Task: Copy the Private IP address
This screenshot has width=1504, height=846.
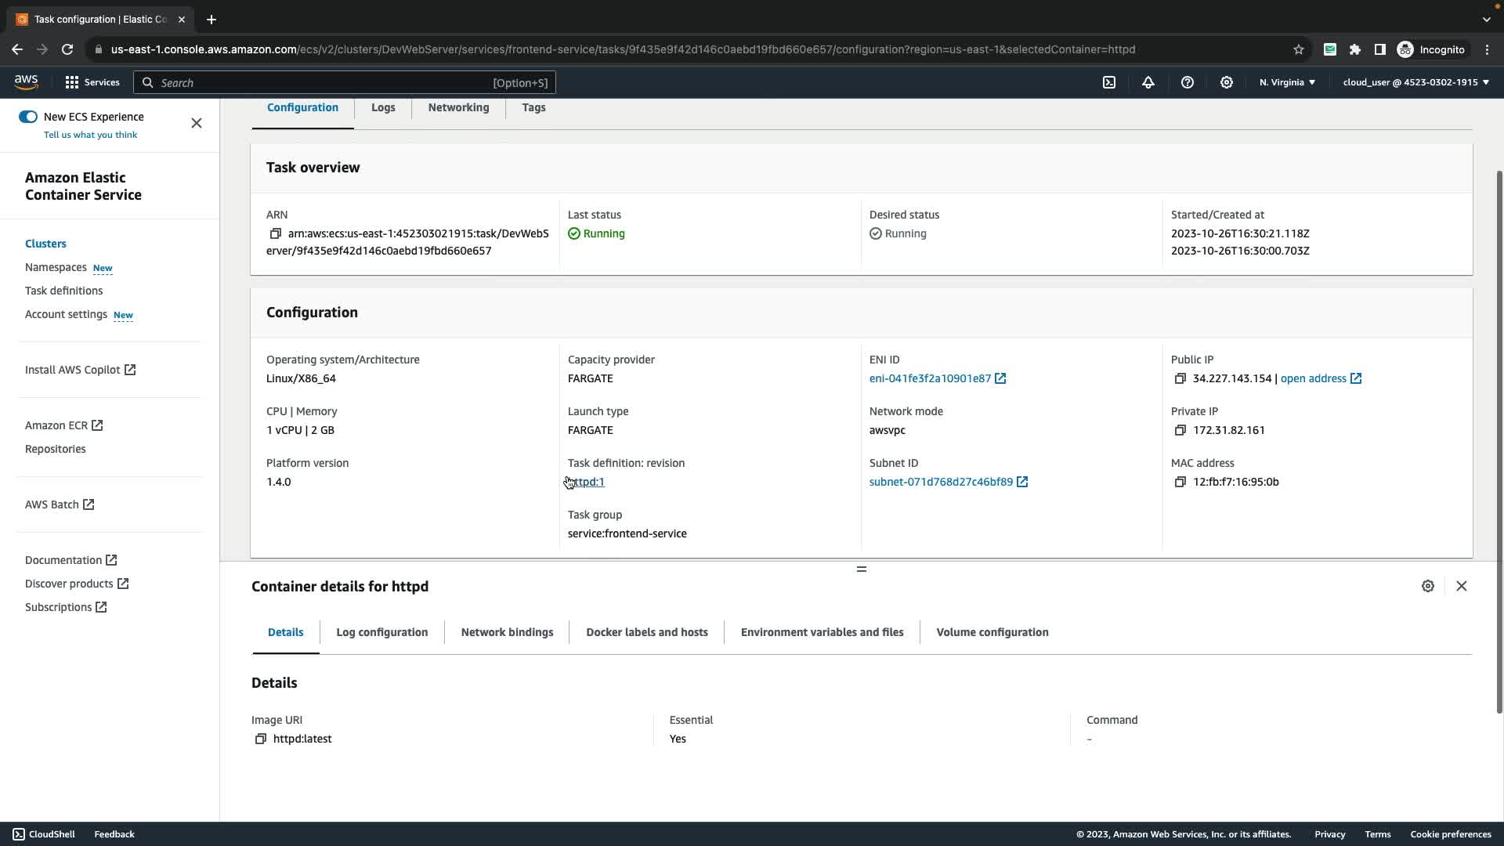Action: [1180, 430]
